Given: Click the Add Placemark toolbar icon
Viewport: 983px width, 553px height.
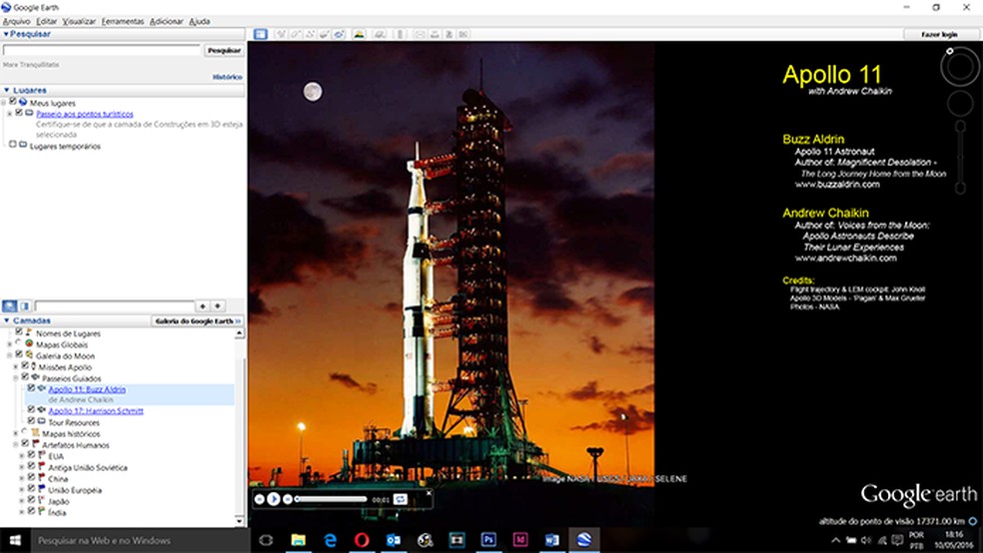Looking at the screenshot, I should pos(281,35).
